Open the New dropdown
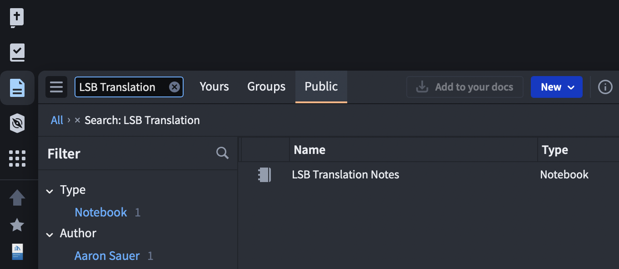 [x=556, y=87]
